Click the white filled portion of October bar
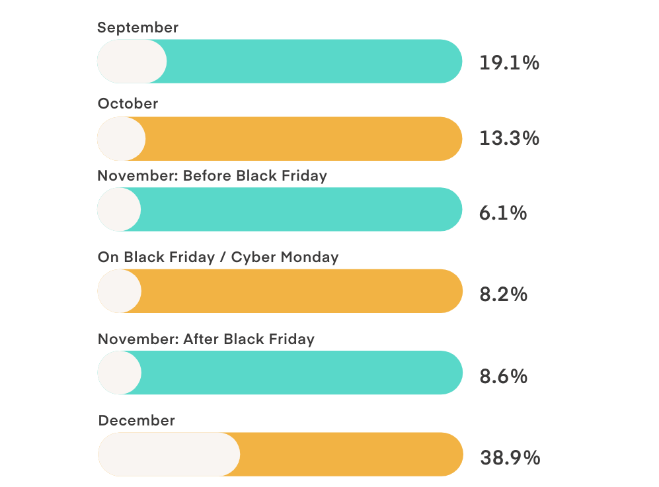 121,139
